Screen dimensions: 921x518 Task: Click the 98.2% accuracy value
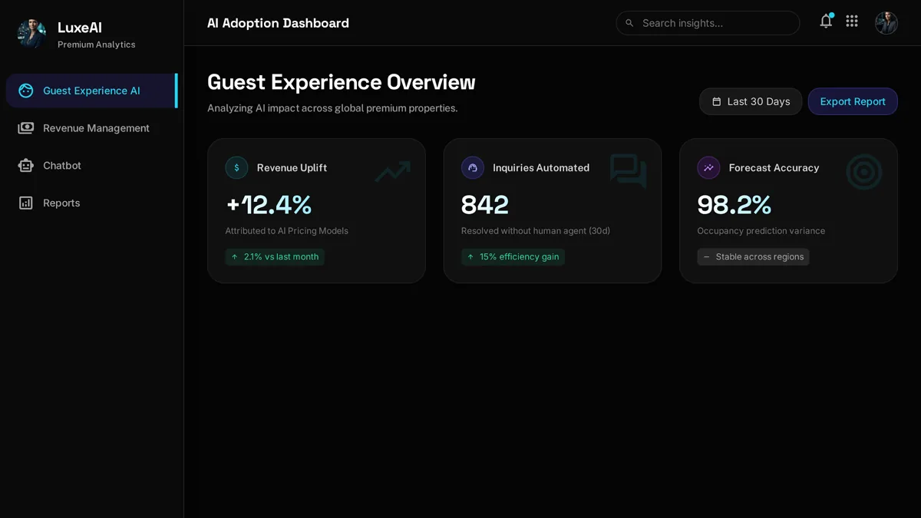[734, 205]
